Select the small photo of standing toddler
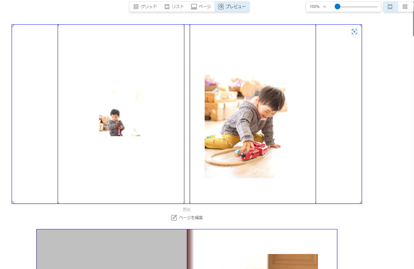 (120, 114)
